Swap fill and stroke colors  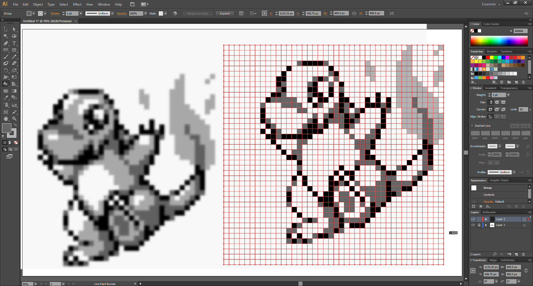click(15, 125)
